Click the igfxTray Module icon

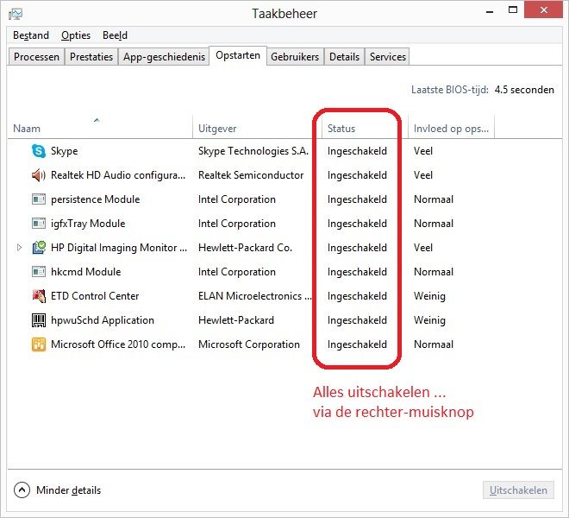click(39, 224)
